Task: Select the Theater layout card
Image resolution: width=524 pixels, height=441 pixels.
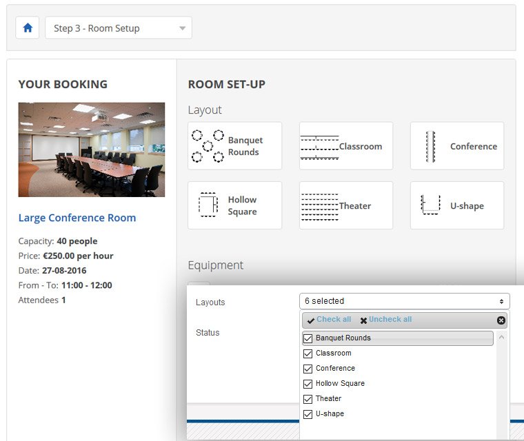Action: [346, 205]
